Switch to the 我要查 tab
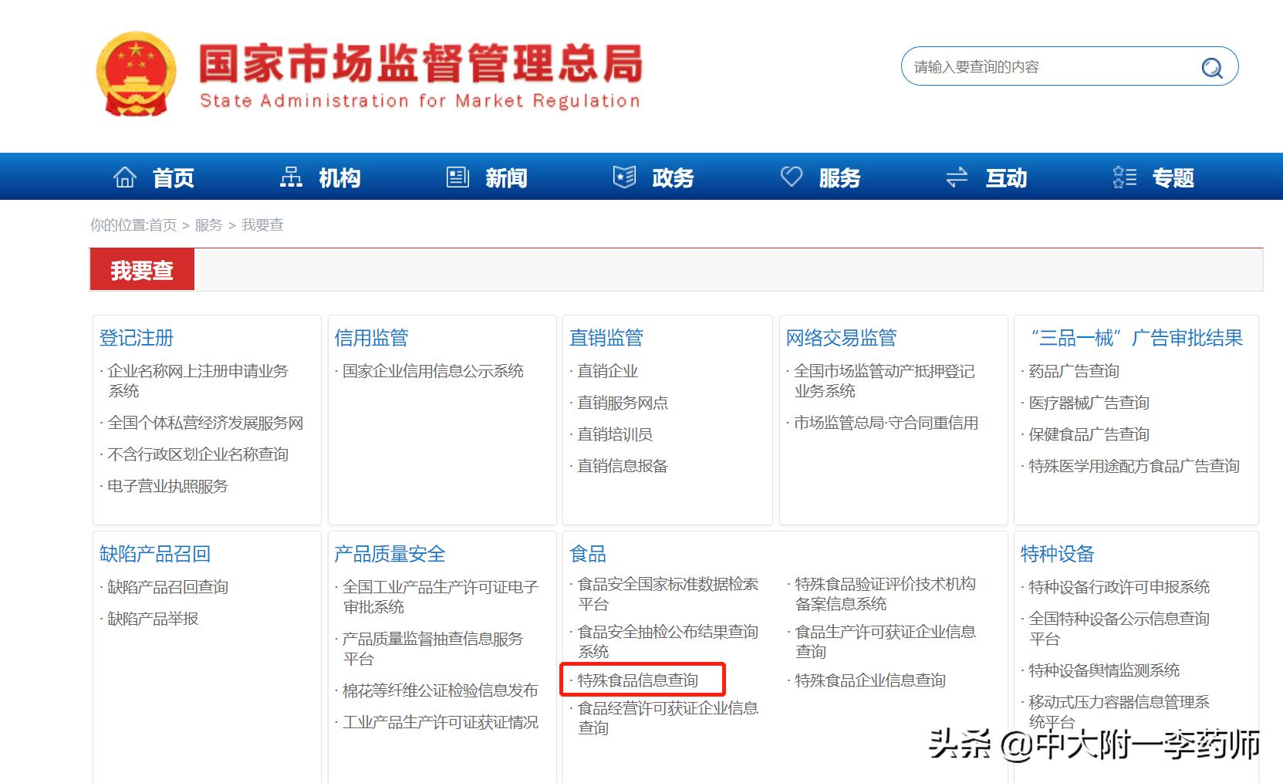This screenshot has width=1283, height=783. [142, 268]
